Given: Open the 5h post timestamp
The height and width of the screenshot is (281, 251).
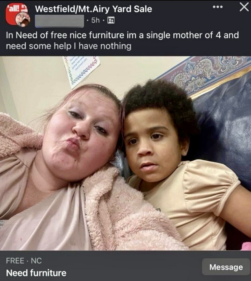Looking at the screenshot, I should pos(95,20).
